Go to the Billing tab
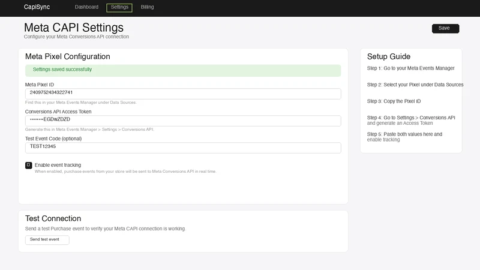This screenshot has height=270, width=480. pos(147,7)
